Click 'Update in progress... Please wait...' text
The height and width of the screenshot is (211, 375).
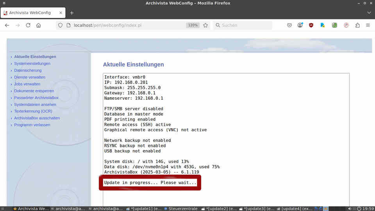click(x=150, y=182)
